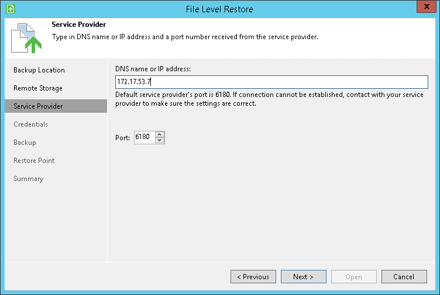Click the green Veeam icon in title bar
Screen dimensions: 440x295
[10, 9]
